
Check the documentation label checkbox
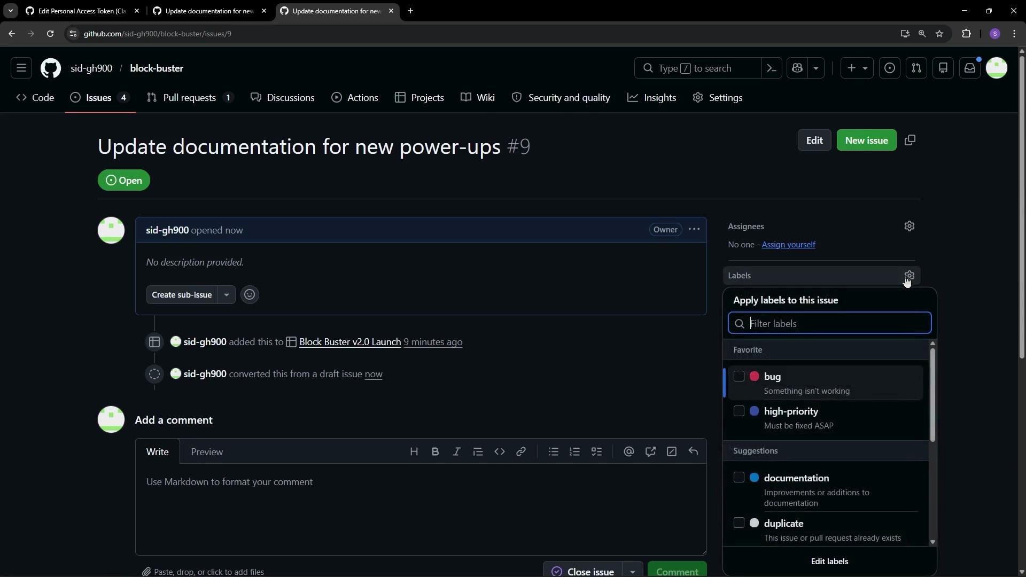click(739, 478)
